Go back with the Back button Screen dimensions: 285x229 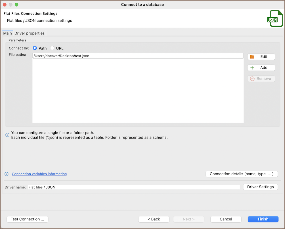tap(154, 219)
